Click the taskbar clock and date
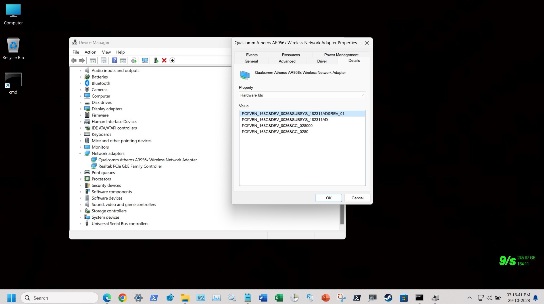544x304 pixels. tap(518, 298)
